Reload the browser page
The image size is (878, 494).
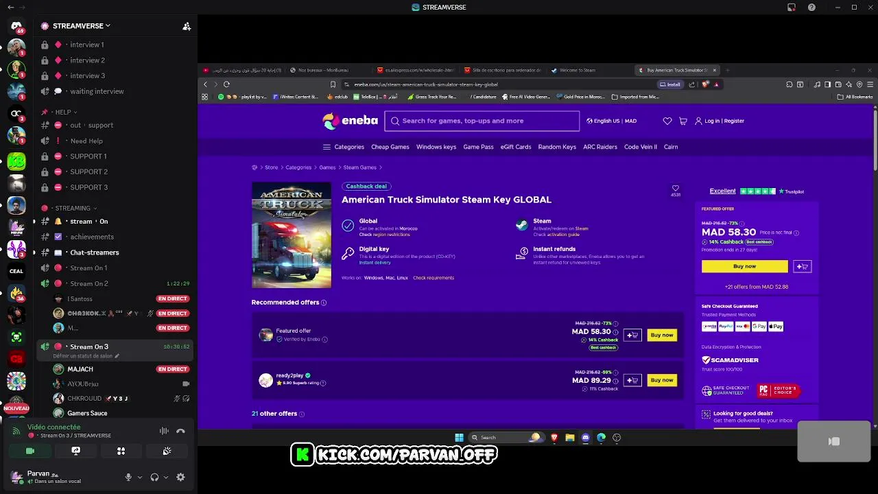[x=226, y=84]
